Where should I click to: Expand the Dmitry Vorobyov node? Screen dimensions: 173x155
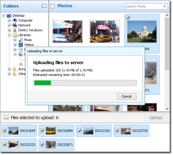point(9,30)
